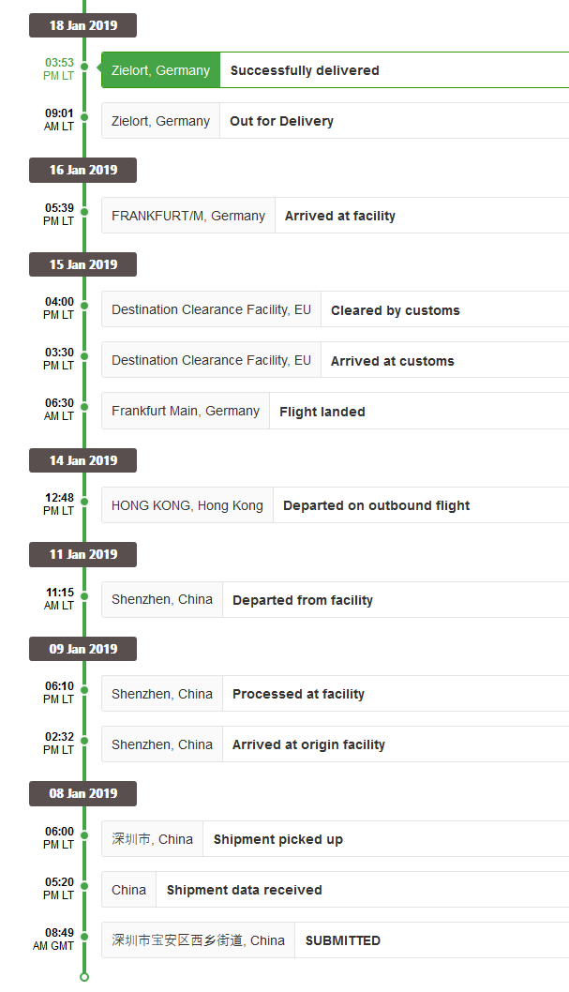Image resolution: width=569 pixels, height=992 pixels.
Task: Click the Arrived at customs entry
Action: 335,360
